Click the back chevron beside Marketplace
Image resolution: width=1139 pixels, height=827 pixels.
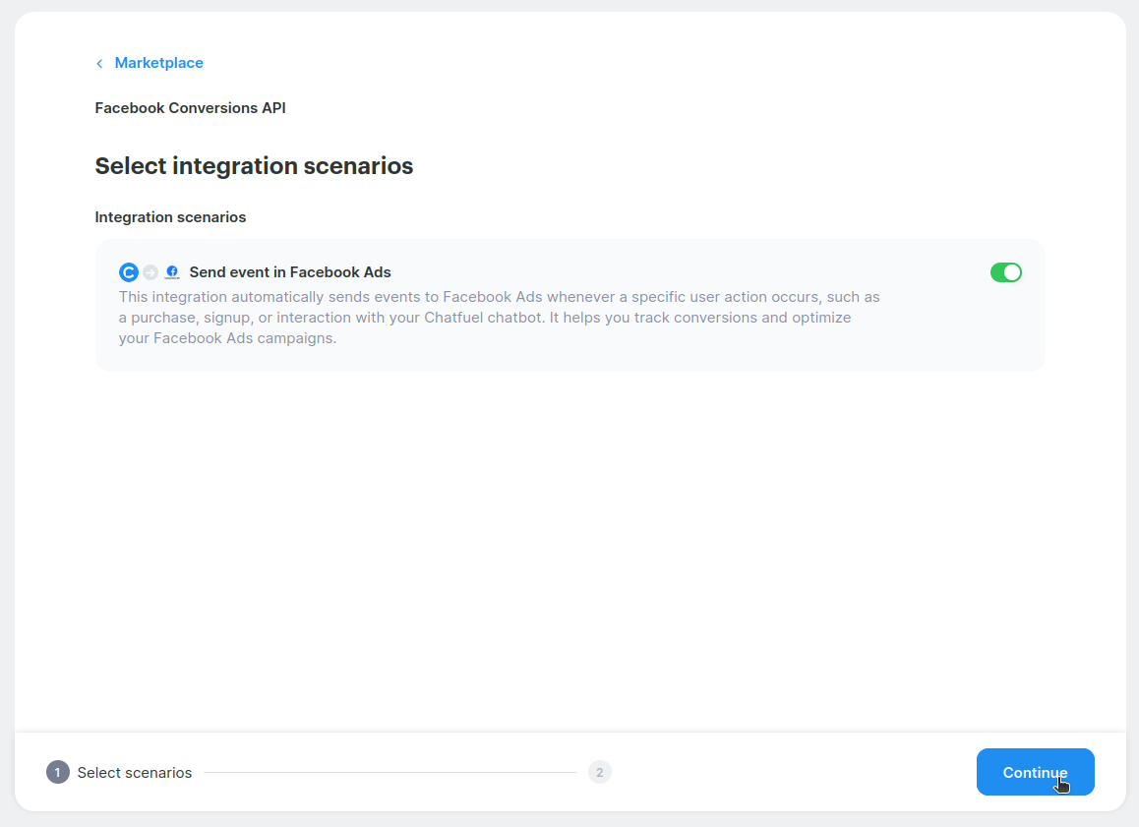(99, 64)
